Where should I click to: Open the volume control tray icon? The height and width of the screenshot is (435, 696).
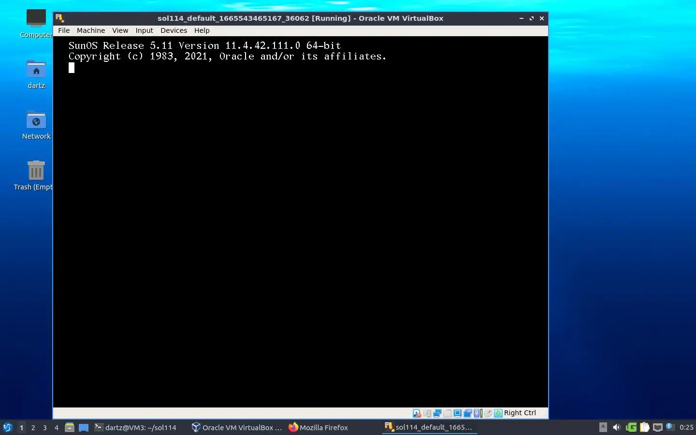pos(616,427)
